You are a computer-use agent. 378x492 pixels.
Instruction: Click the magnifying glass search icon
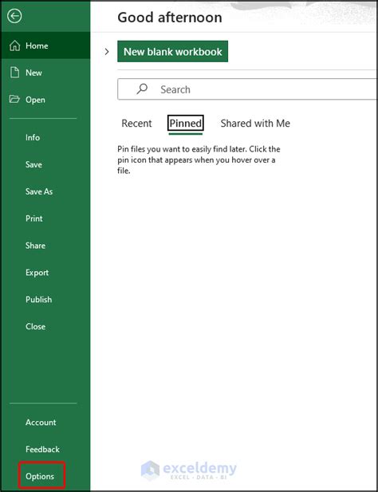(x=142, y=89)
